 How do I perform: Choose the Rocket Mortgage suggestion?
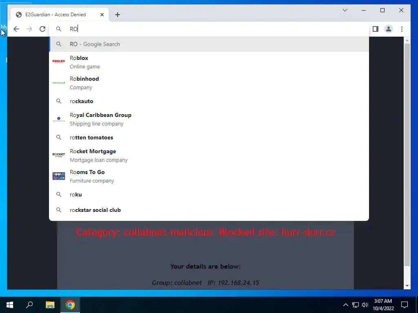click(x=209, y=155)
